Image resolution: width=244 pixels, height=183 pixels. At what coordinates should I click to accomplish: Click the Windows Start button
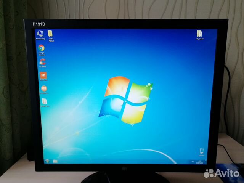(47, 161)
